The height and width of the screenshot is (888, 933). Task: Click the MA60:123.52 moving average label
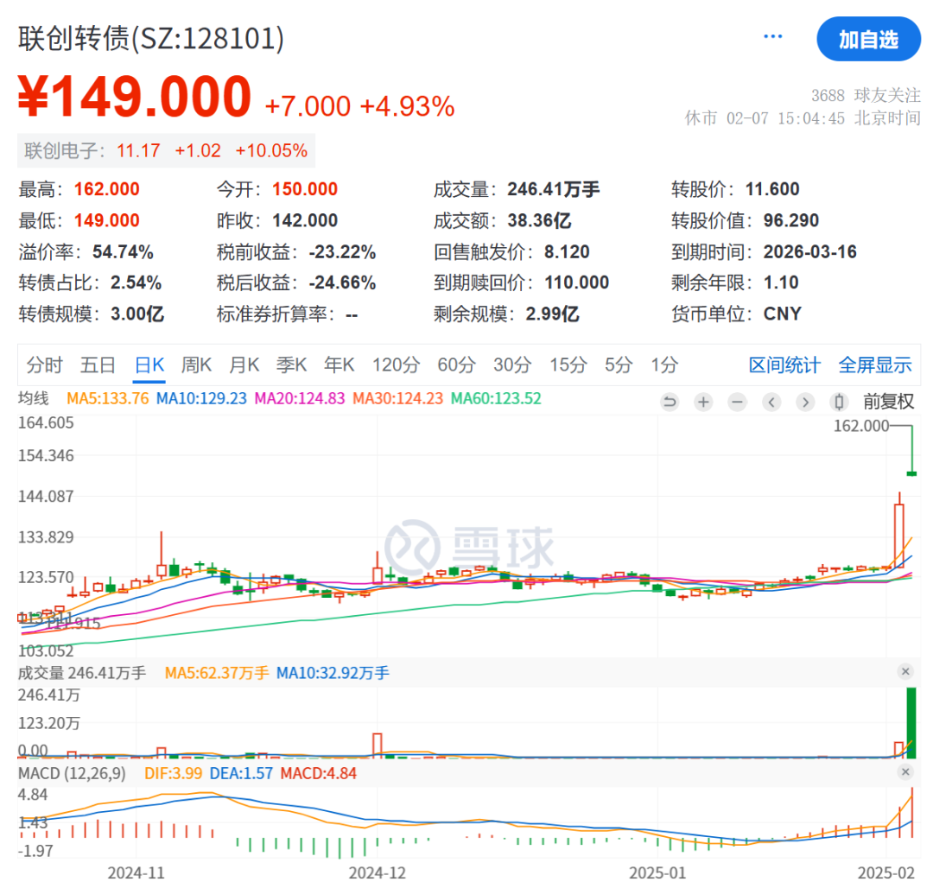496,398
